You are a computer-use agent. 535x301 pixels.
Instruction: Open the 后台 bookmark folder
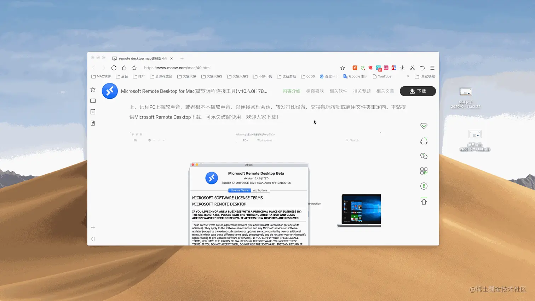pyautogui.click(x=122, y=76)
